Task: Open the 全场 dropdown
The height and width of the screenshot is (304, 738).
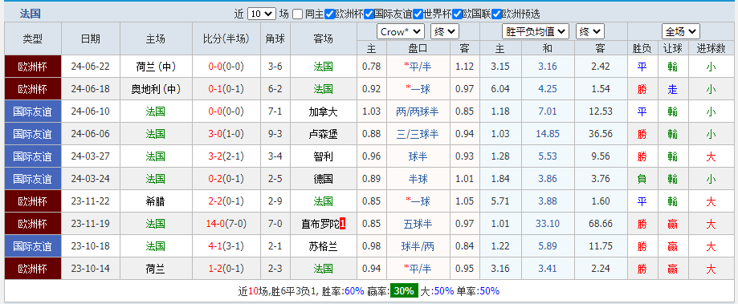Action: 680,32
